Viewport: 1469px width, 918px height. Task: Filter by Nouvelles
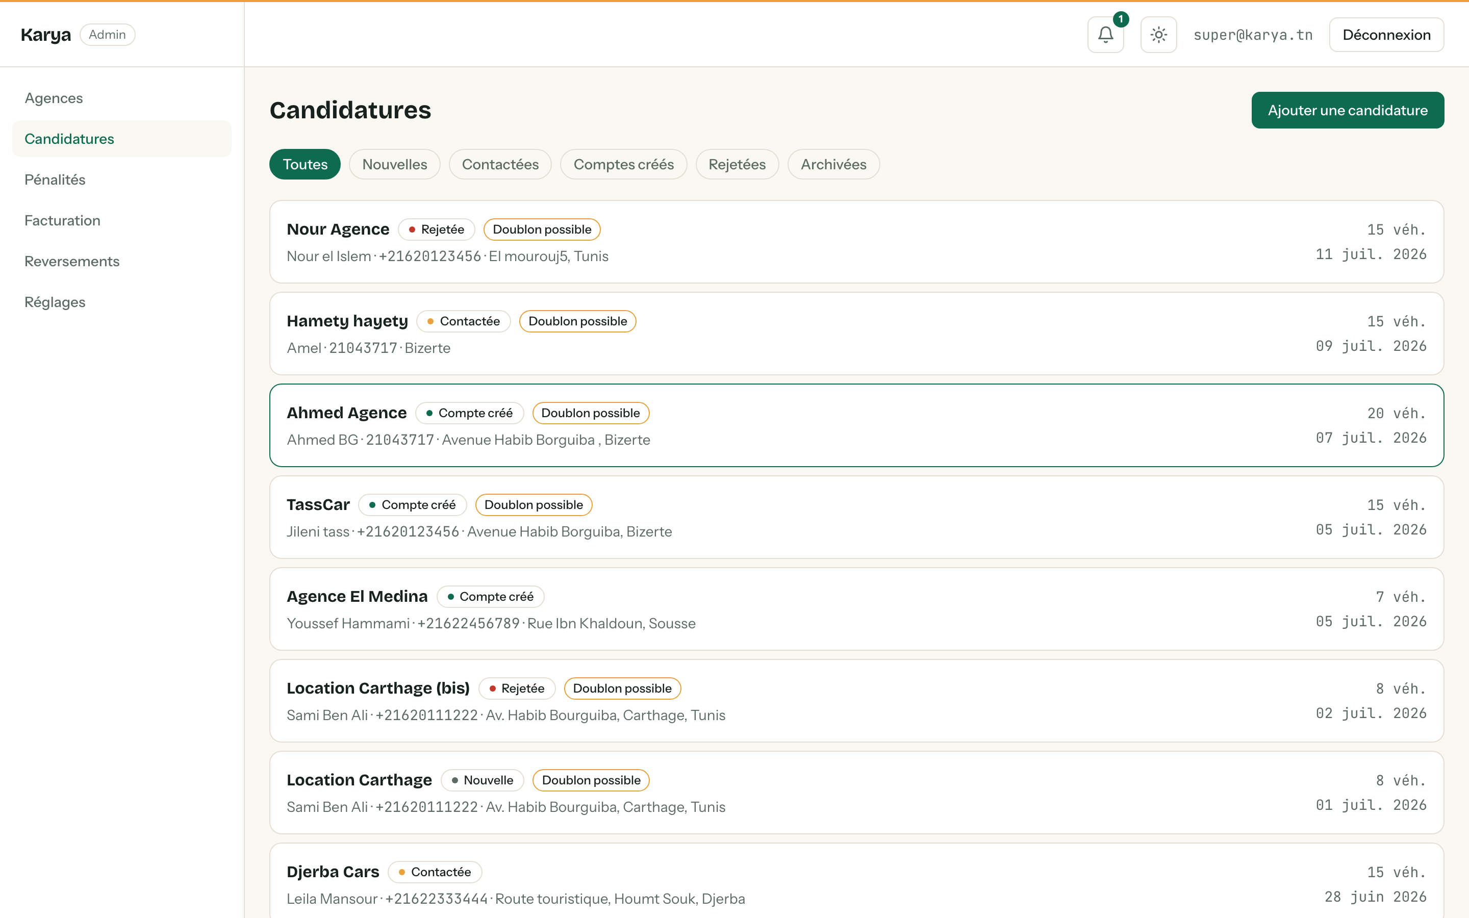[395, 164]
